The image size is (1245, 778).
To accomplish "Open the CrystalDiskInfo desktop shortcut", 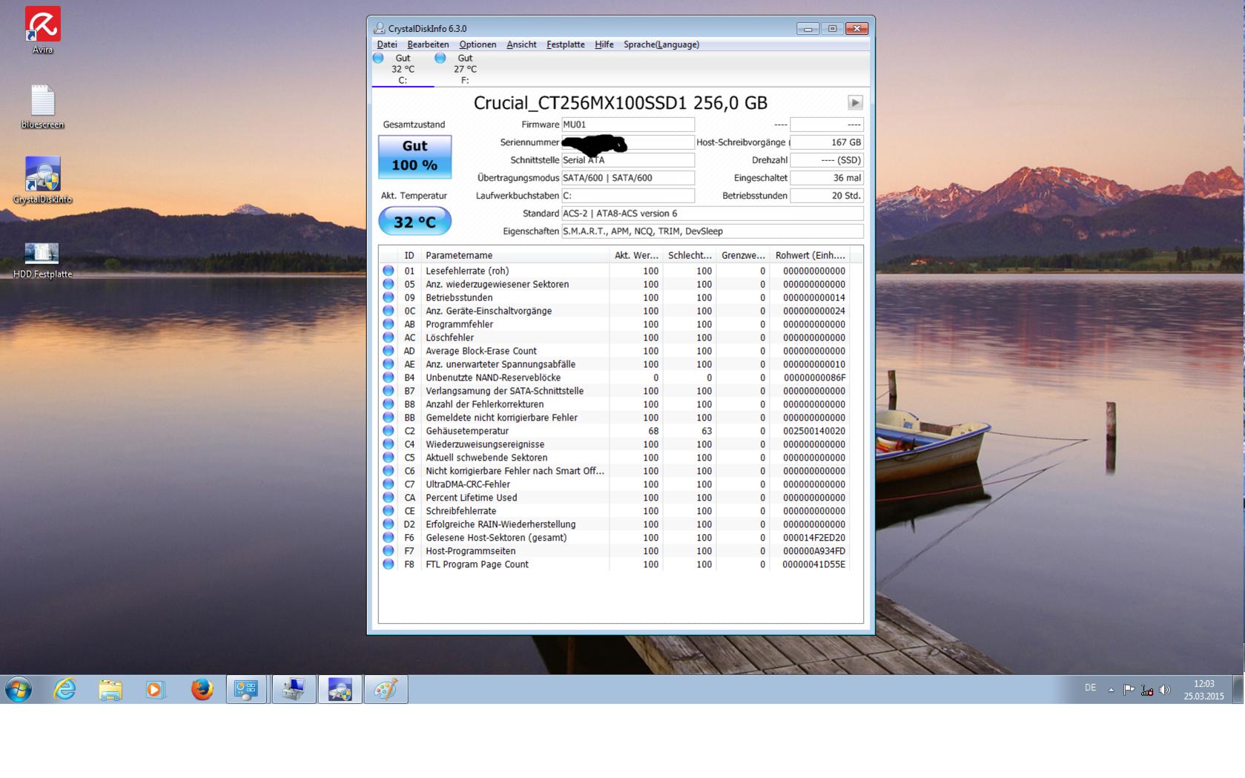I will [x=42, y=180].
